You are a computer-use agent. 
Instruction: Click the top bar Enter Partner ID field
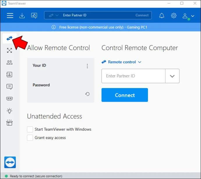tap(97, 15)
